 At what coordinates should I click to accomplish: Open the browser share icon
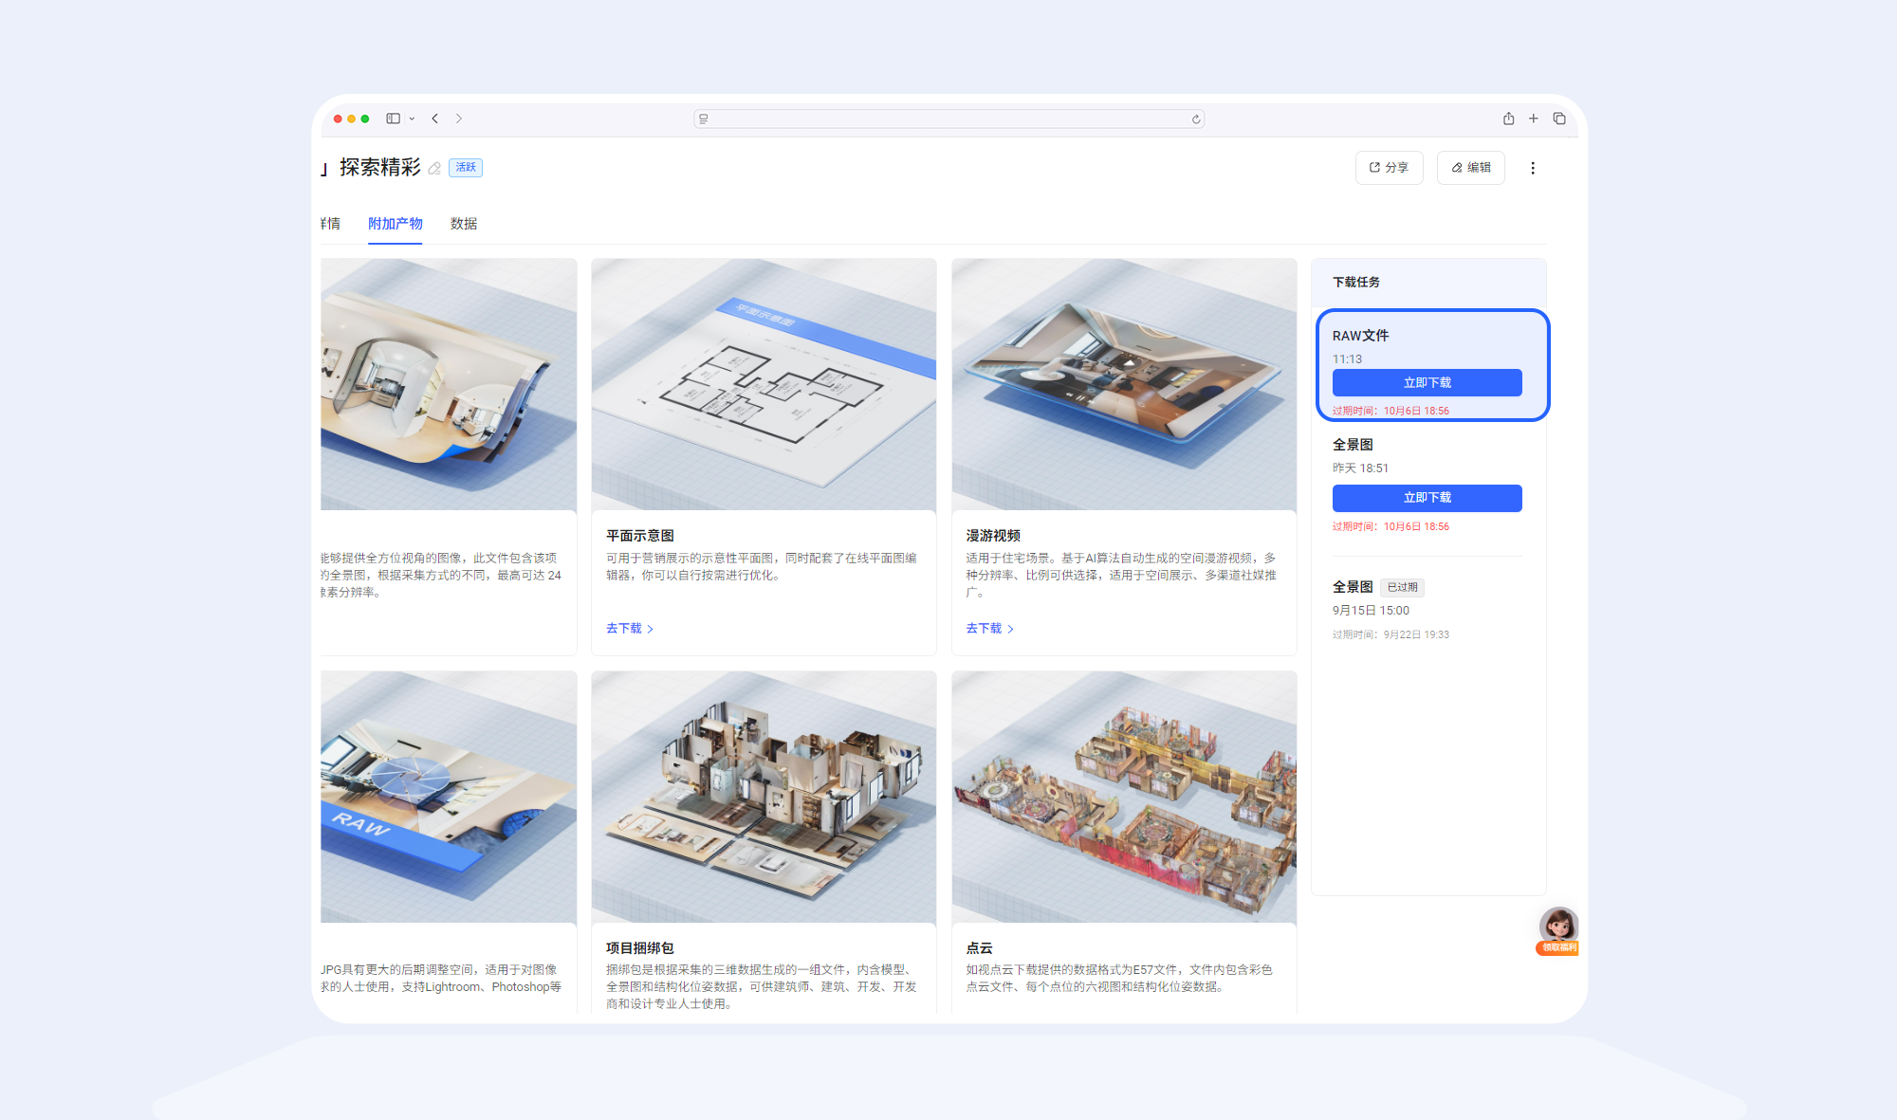[x=1508, y=119]
